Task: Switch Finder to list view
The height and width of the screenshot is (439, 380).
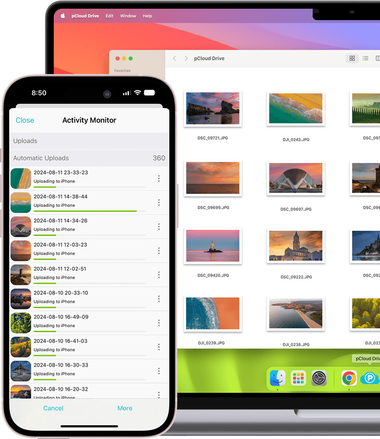Action: pyautogui.click(x=365, y=59)
